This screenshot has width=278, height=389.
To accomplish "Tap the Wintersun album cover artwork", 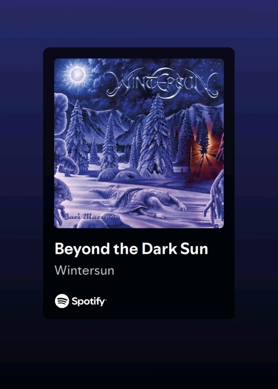I will point(139,143).
